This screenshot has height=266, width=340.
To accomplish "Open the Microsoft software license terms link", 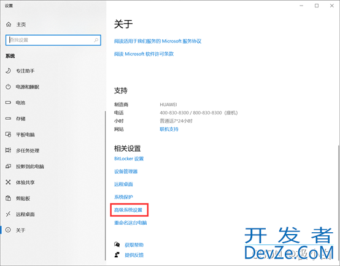I will pos(144,54).
